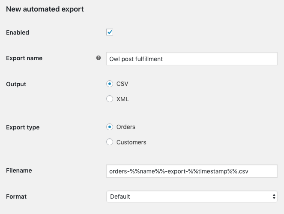Select the CSV output radio button
Image resolution: width=284 pixels, height=214 pixels.
click(x=110, y=84)
